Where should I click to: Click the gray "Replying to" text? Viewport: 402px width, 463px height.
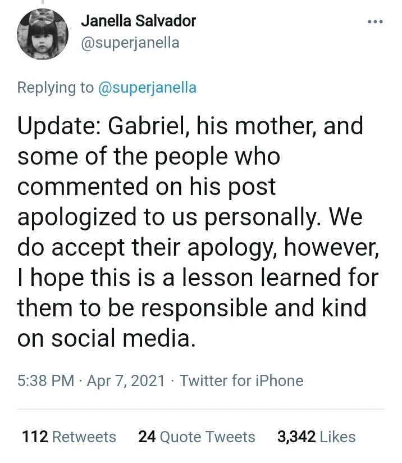[54, 88]
